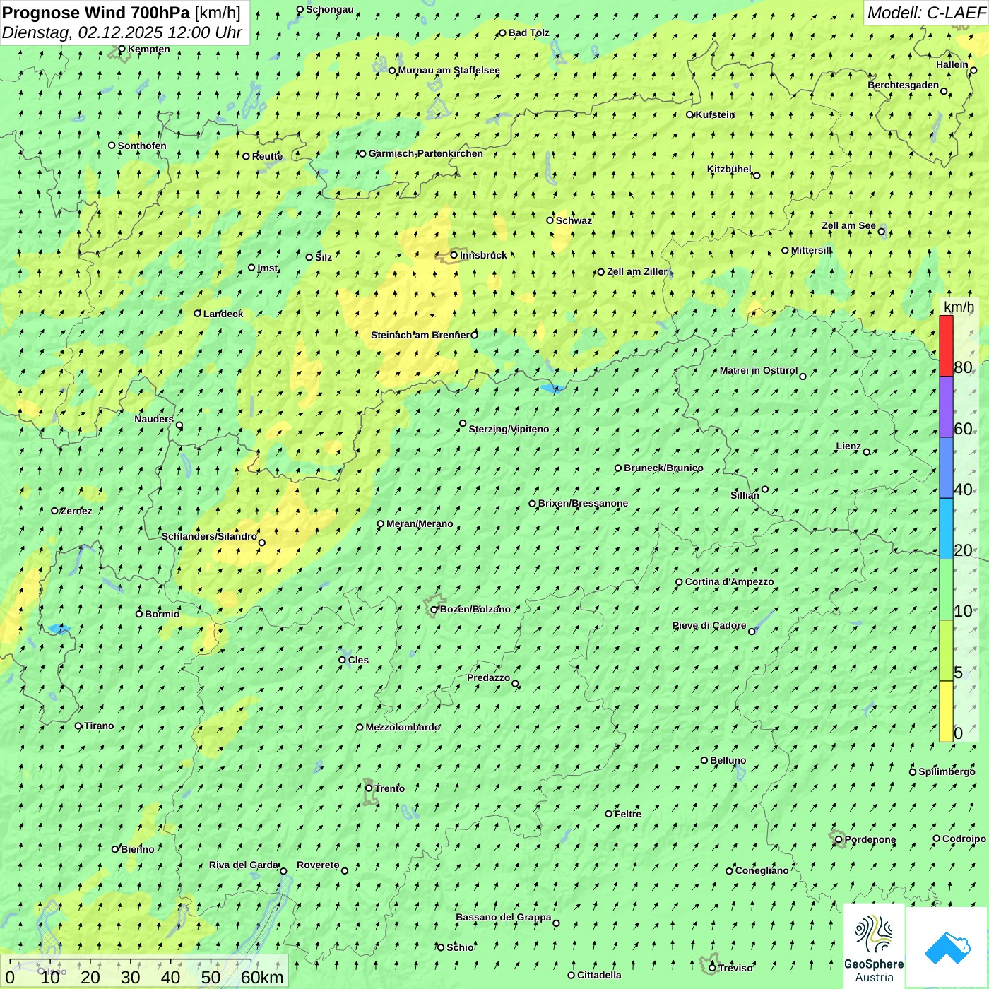Viewport: 989px width, 989px height.
Task: Click the Schongau location marker
Action: tap(300, 10)
